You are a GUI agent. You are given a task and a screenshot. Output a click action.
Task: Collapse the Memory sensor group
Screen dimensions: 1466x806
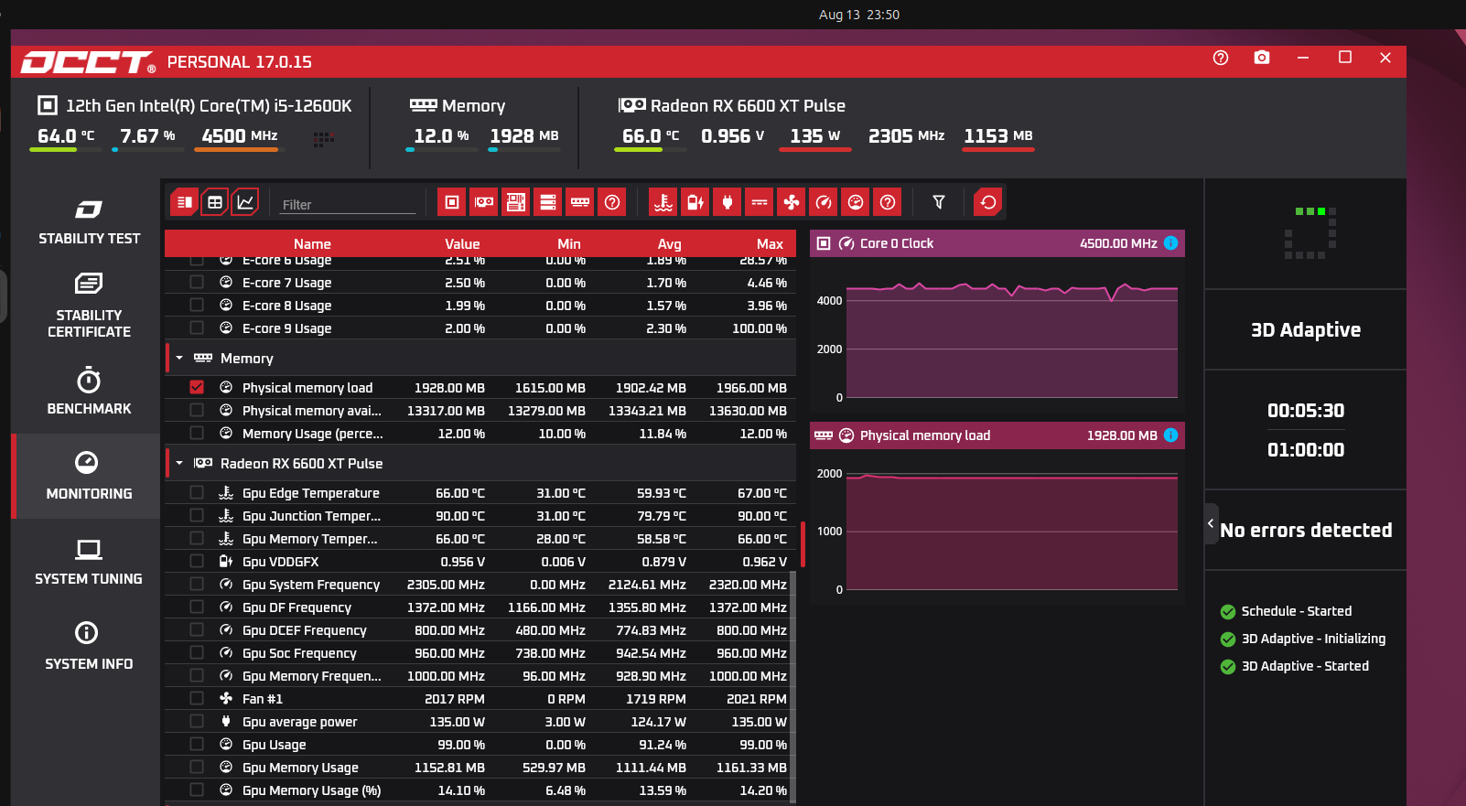(x=179, y=358)
